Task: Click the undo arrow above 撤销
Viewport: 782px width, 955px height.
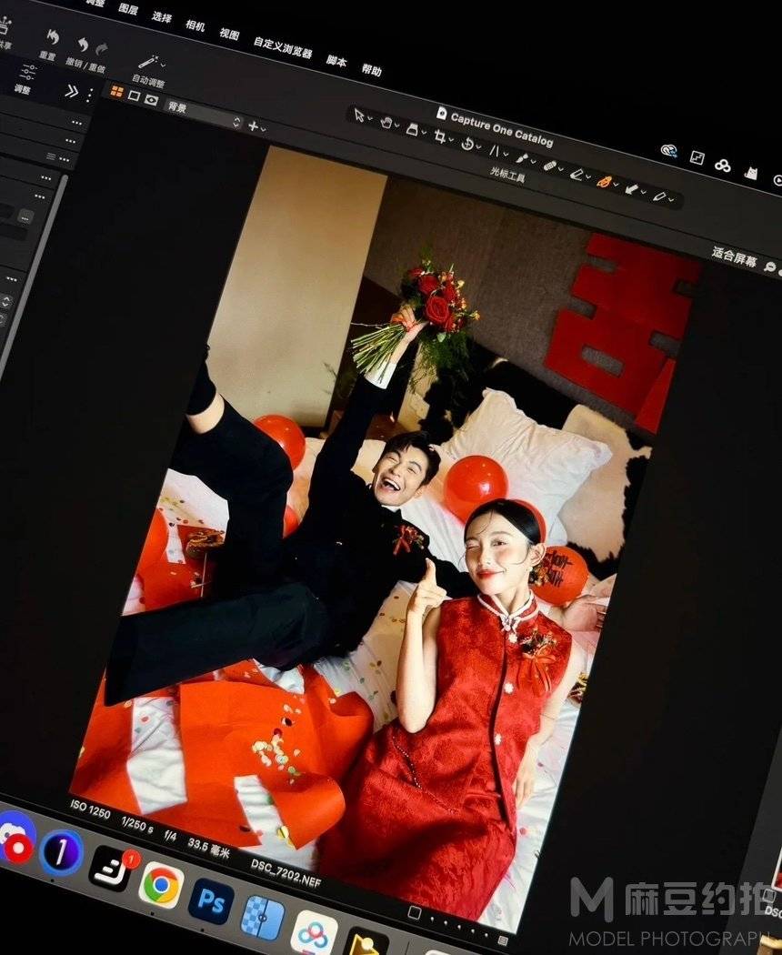Action: click(83, 45)
